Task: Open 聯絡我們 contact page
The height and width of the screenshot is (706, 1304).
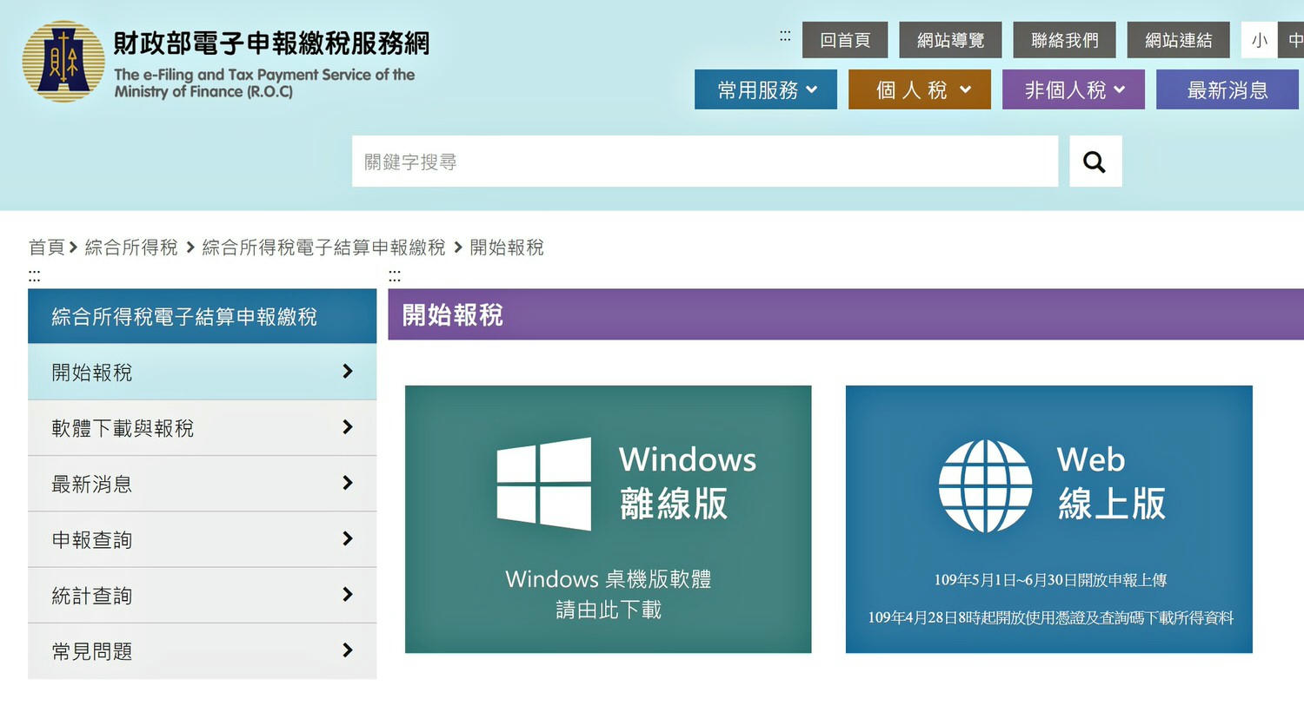Action: pos(1065,40)
